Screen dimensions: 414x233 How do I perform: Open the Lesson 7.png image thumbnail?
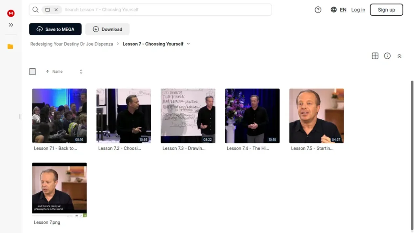click(59, 190)
